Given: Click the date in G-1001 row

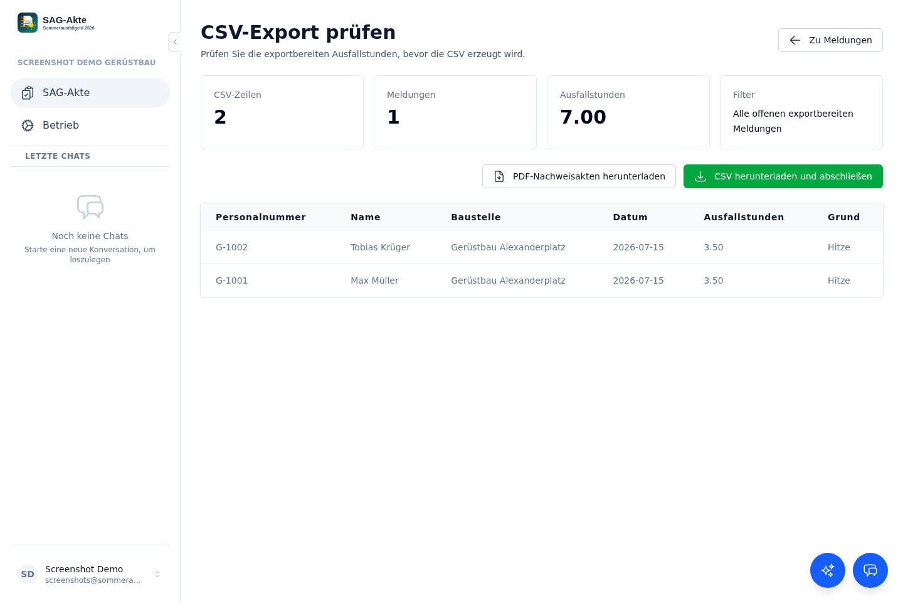Looking at the screenshot, I should (x=638, y=280).
